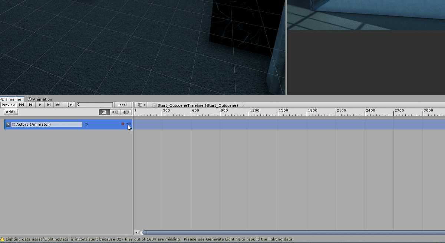Click the go-to-start playback icon
Screen dimensions: 445x243
point(21,105)
